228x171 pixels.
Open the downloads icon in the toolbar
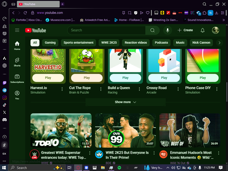217,13
